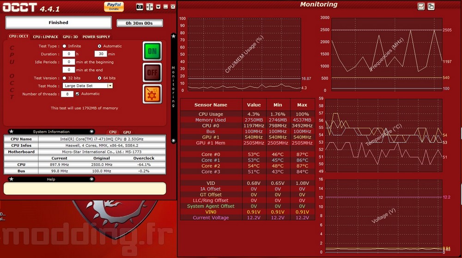The image size is (462, 258).
Task: Click the PayPal Donate button
Action: (114, 6)
